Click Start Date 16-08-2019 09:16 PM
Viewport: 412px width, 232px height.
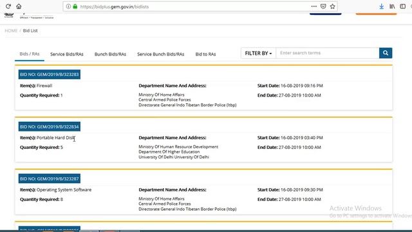[290, 86]
